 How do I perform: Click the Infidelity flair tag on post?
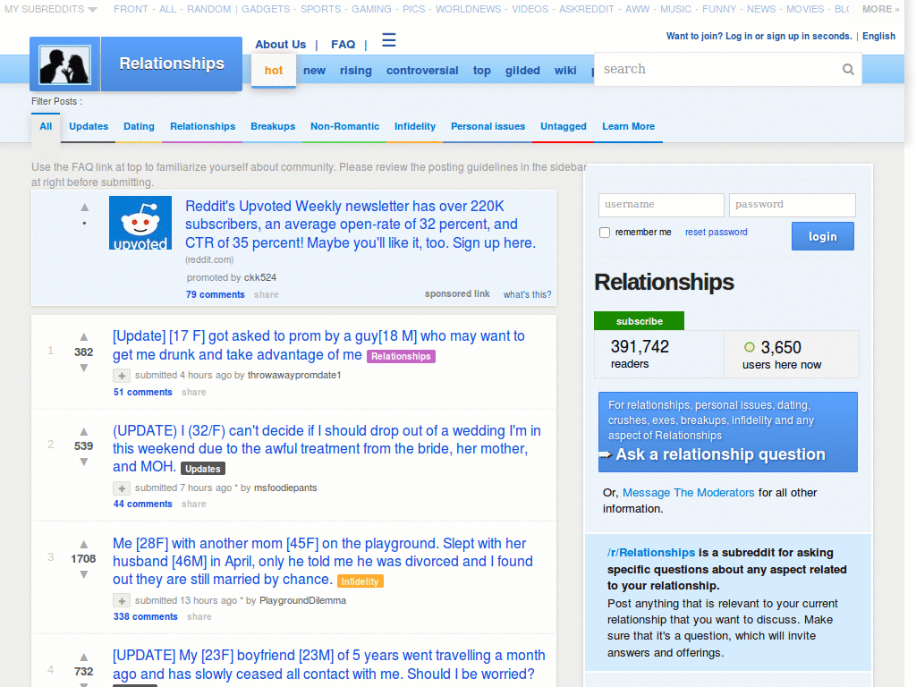(x=360, y=581)
